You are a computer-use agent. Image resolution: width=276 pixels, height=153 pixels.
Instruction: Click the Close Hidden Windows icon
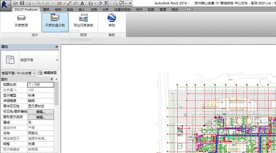(115, 3)
